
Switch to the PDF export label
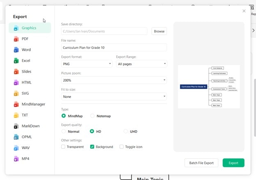tap(25, 39)
